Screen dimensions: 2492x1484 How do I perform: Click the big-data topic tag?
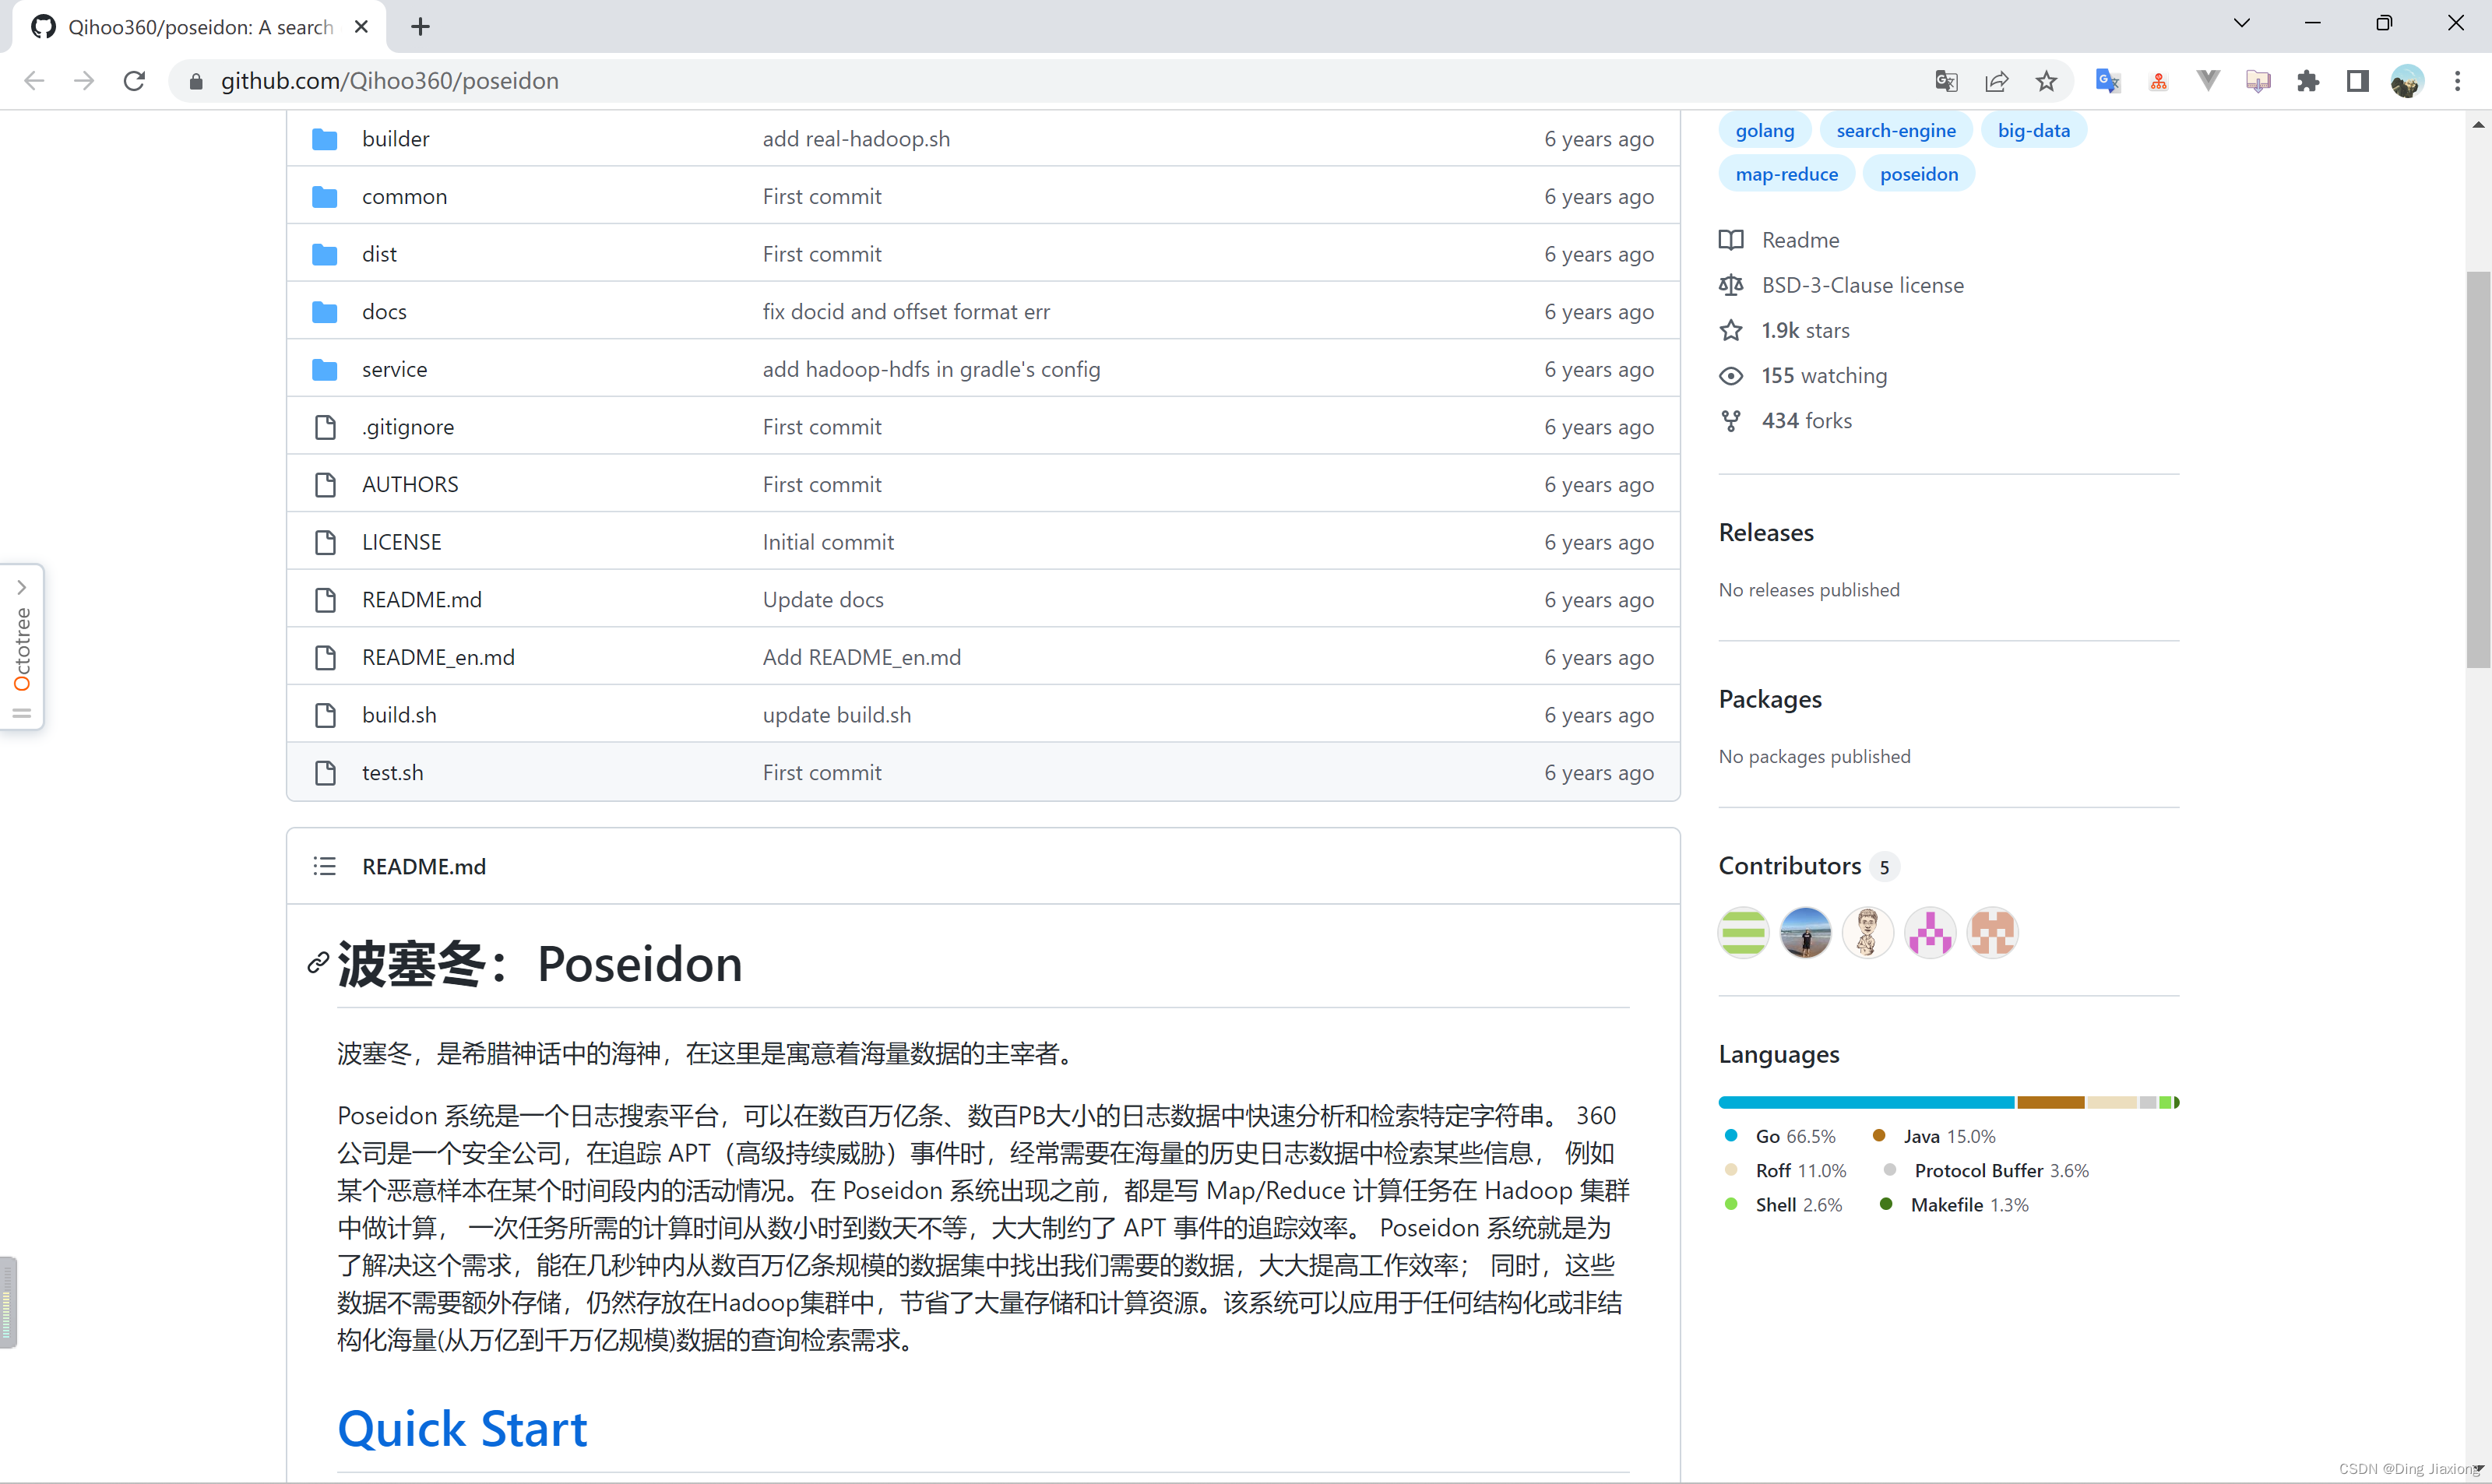coord(2033,130)
